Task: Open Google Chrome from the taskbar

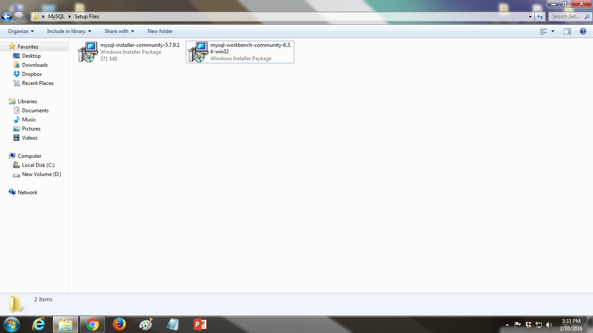Action: click(92, 324)
